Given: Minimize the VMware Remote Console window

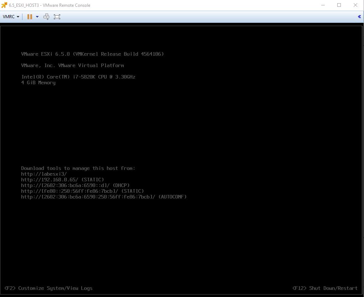Looking at the screenshot, I should pos(323,5).
